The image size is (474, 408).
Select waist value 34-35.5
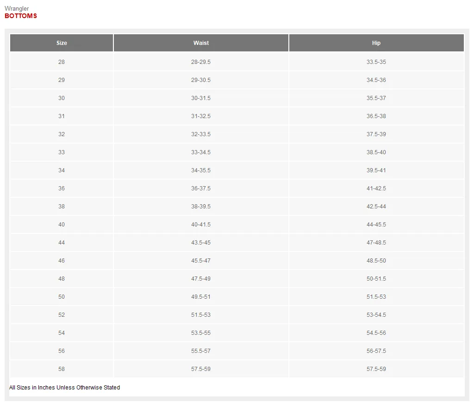click(201, 170)
